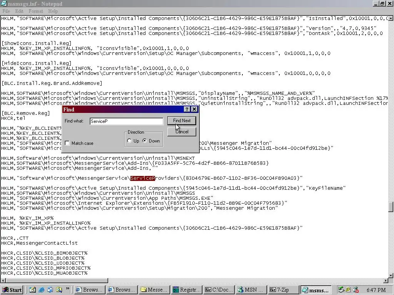Click the [BLC.Remove.Reg] section header
This screenshot has height=295, width=394.
point(26,113)
